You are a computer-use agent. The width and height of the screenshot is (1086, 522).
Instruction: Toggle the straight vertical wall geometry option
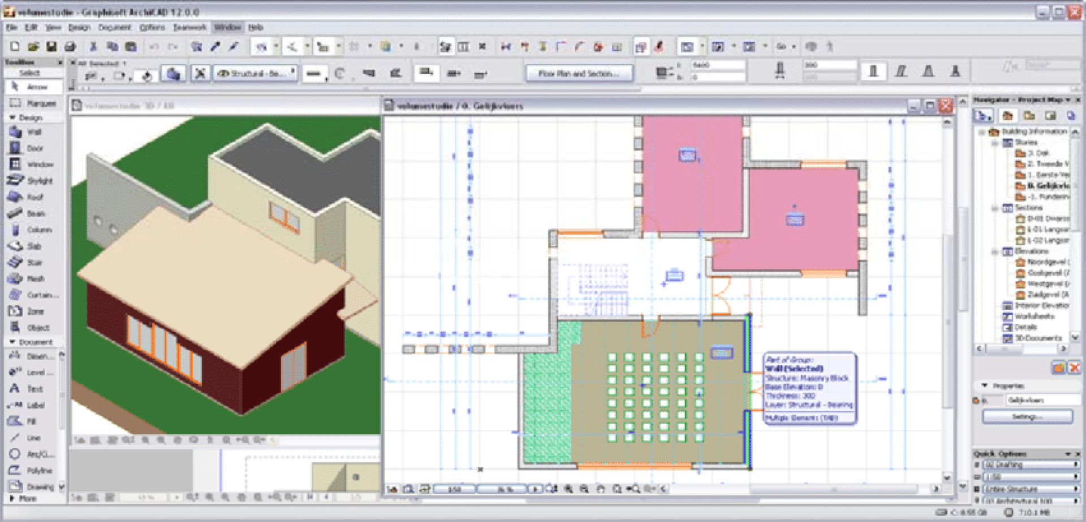tap(873, 71)
